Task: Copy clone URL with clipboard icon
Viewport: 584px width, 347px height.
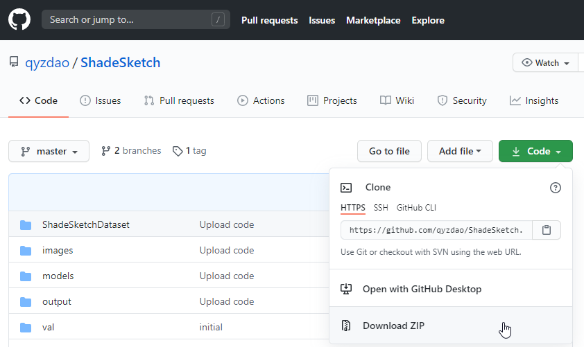Action: [547, 230]
